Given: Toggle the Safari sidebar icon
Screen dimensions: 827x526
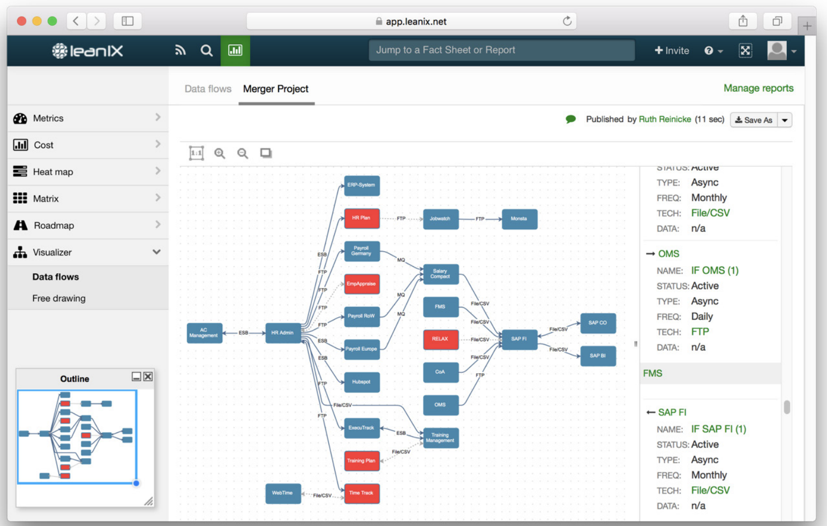Looking at the screenshot, I should point(127,21).
